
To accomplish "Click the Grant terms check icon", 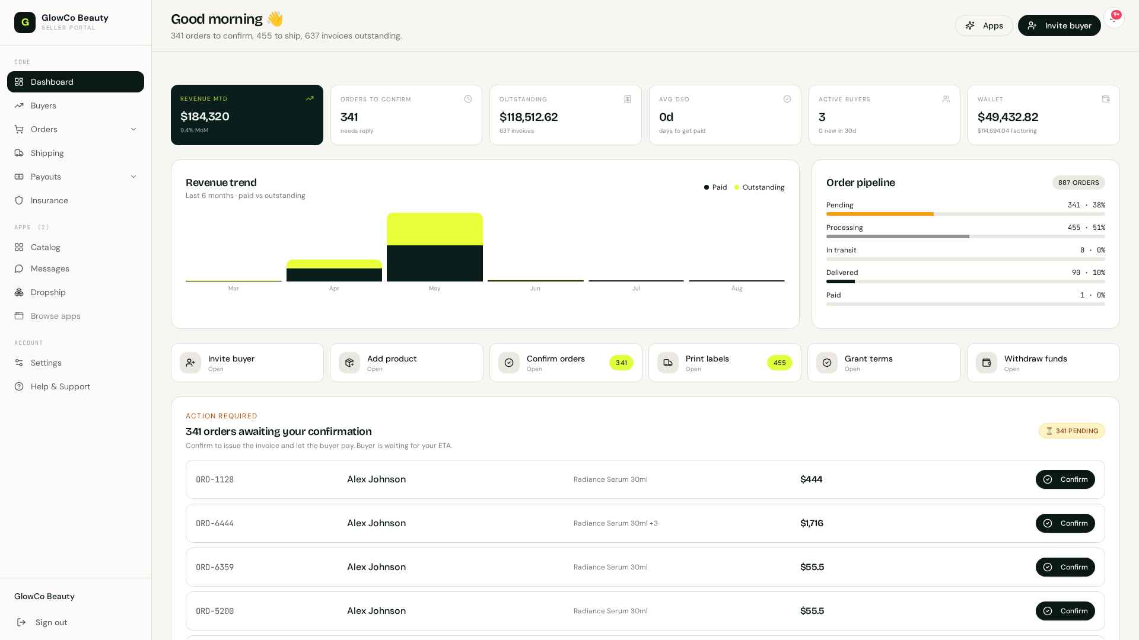I will click(827, 363).
